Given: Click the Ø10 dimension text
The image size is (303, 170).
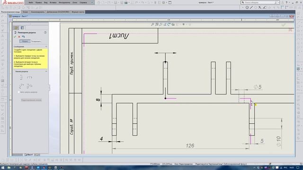Looking at the screenshot, I should pyautogui.click(x=278, y=141).
